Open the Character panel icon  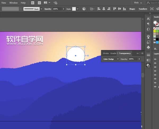click(x=148, y=19)
